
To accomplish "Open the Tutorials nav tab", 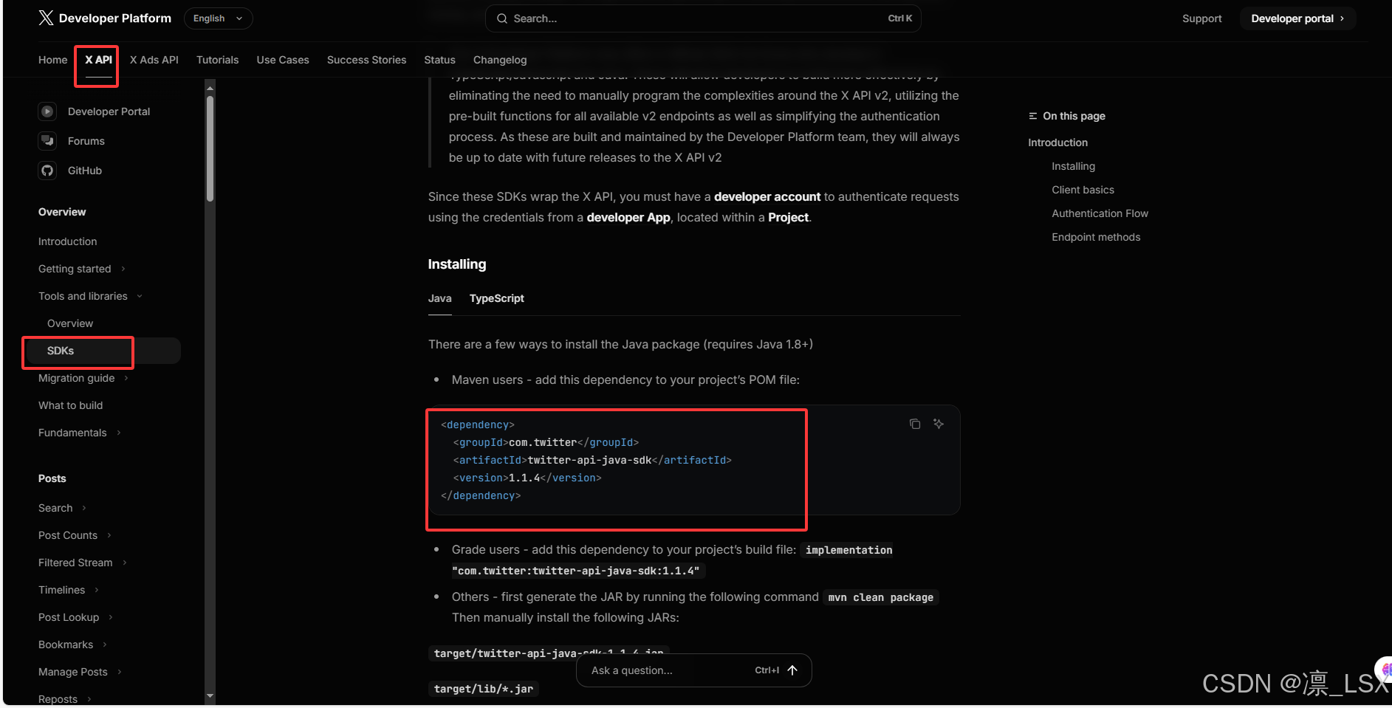I will pyautogui.click(x=218, y=60).
